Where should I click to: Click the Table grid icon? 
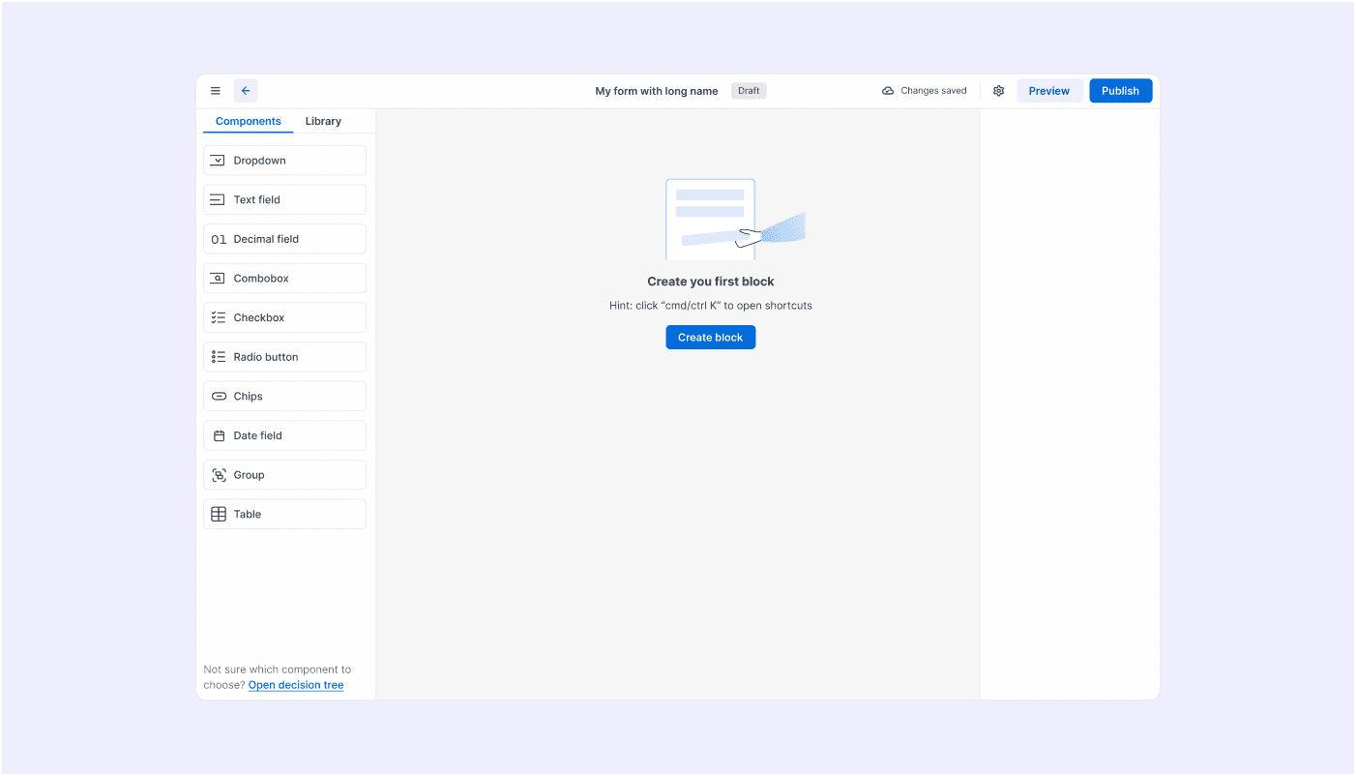[x=219, y=514]
